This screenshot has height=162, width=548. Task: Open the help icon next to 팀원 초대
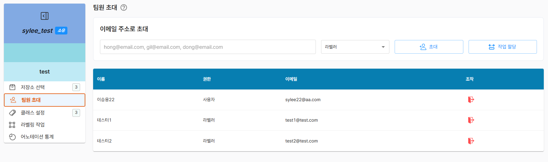tap(124, 7)
